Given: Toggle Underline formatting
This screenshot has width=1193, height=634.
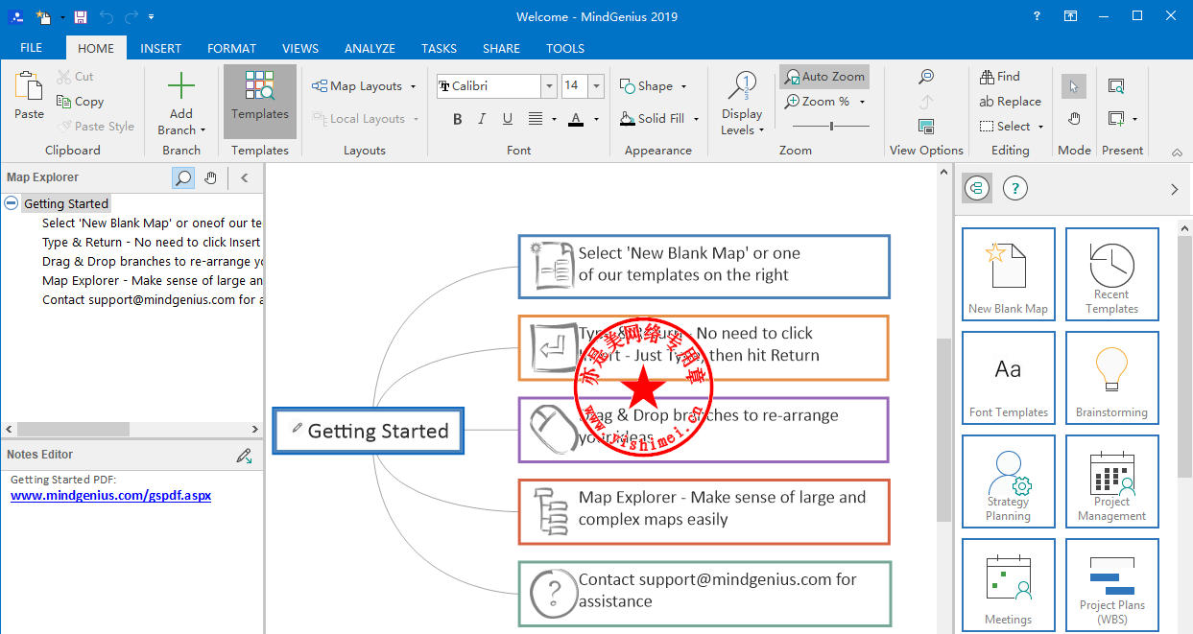Looking at the screenshot, I should [x=509, y=119].
